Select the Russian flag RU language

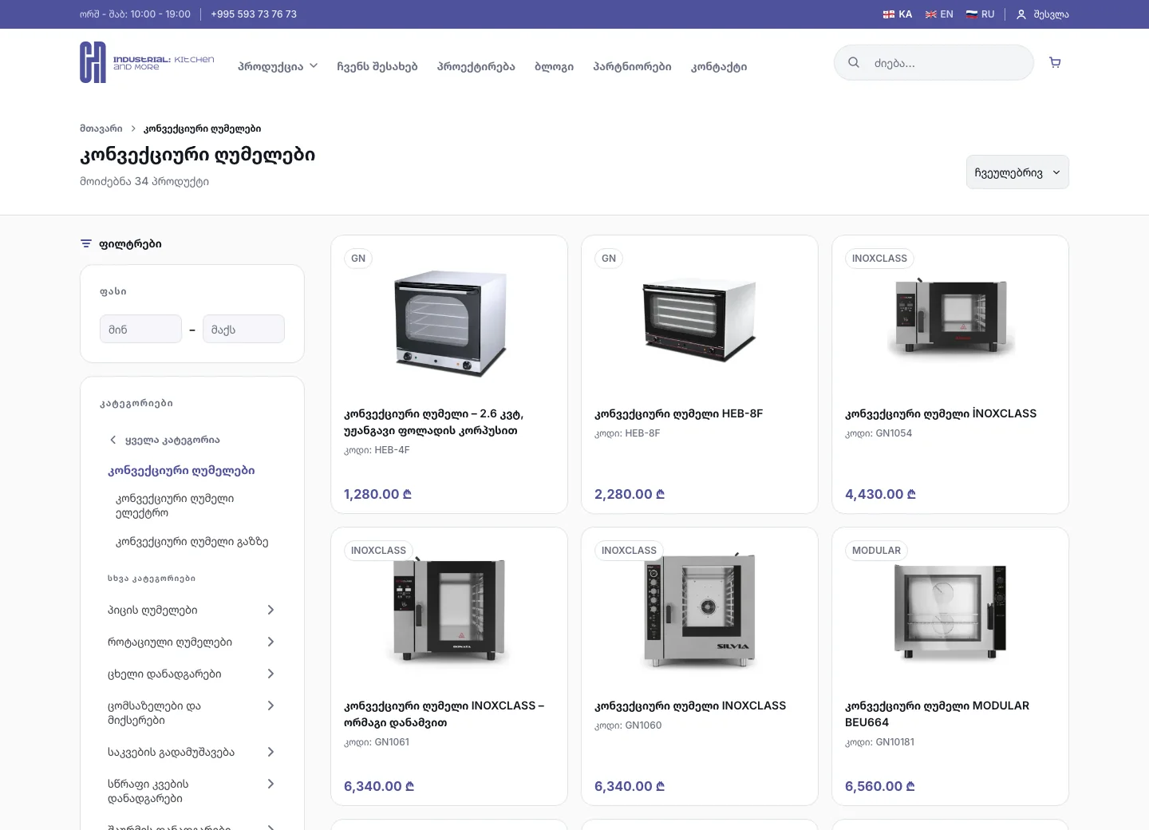pyautogui.click(x=980, y=14)
